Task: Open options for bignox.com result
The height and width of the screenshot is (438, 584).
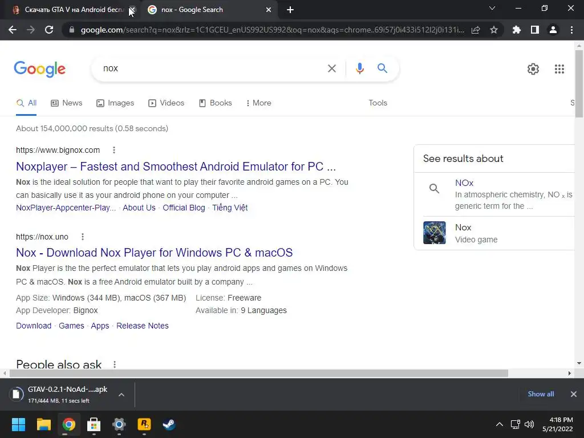Action: pos(114,150)
